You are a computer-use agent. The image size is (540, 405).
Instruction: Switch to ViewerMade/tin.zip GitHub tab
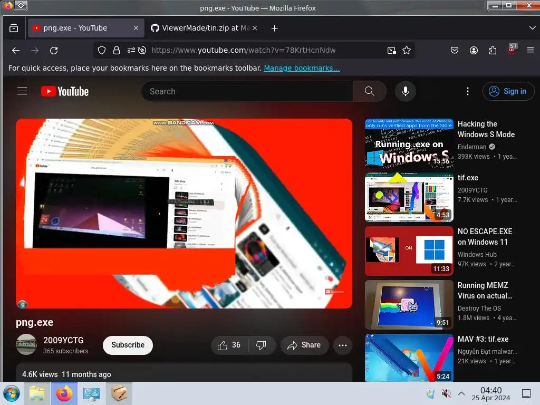pyautogui.click(x=204, y=28)
